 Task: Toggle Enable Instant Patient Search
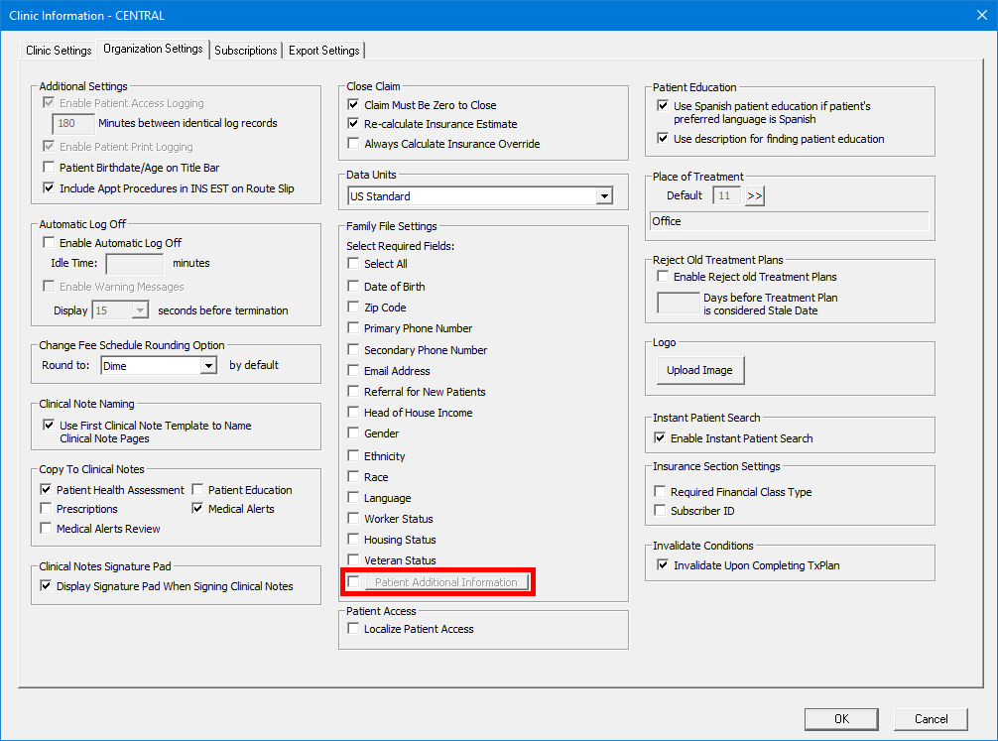pos(661,438)
